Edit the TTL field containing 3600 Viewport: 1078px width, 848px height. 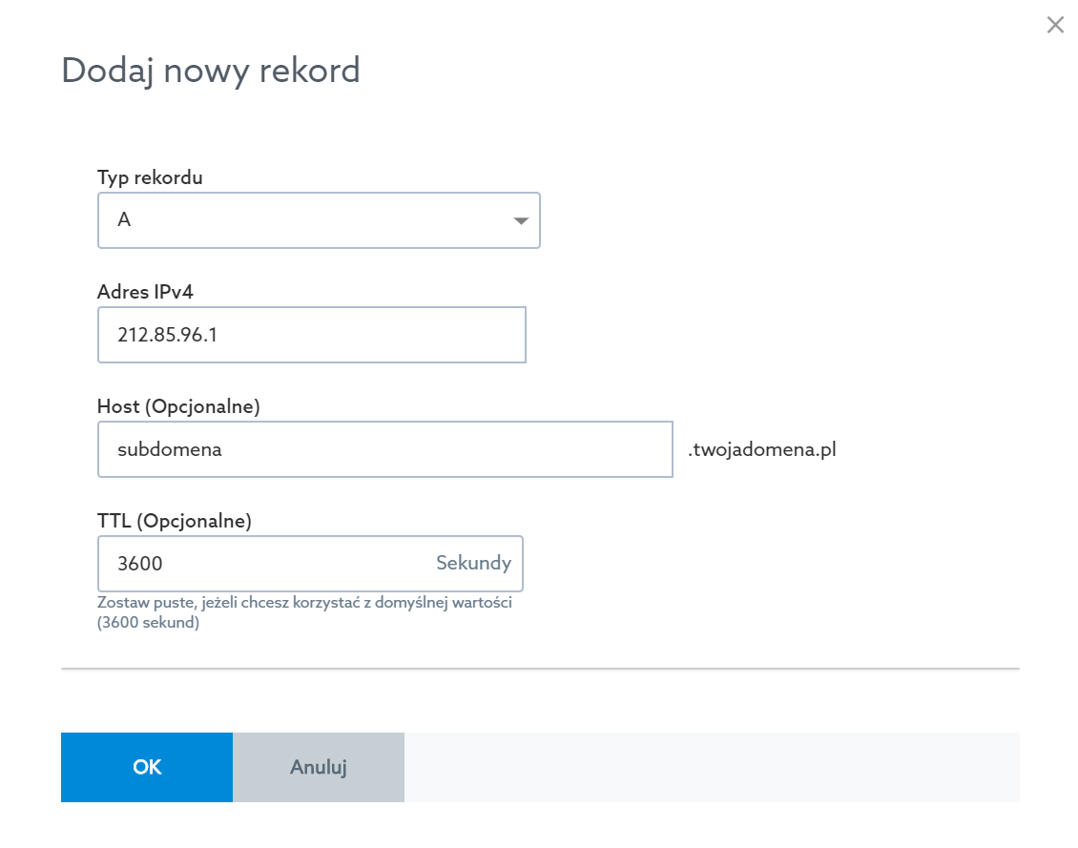point(267,564)
